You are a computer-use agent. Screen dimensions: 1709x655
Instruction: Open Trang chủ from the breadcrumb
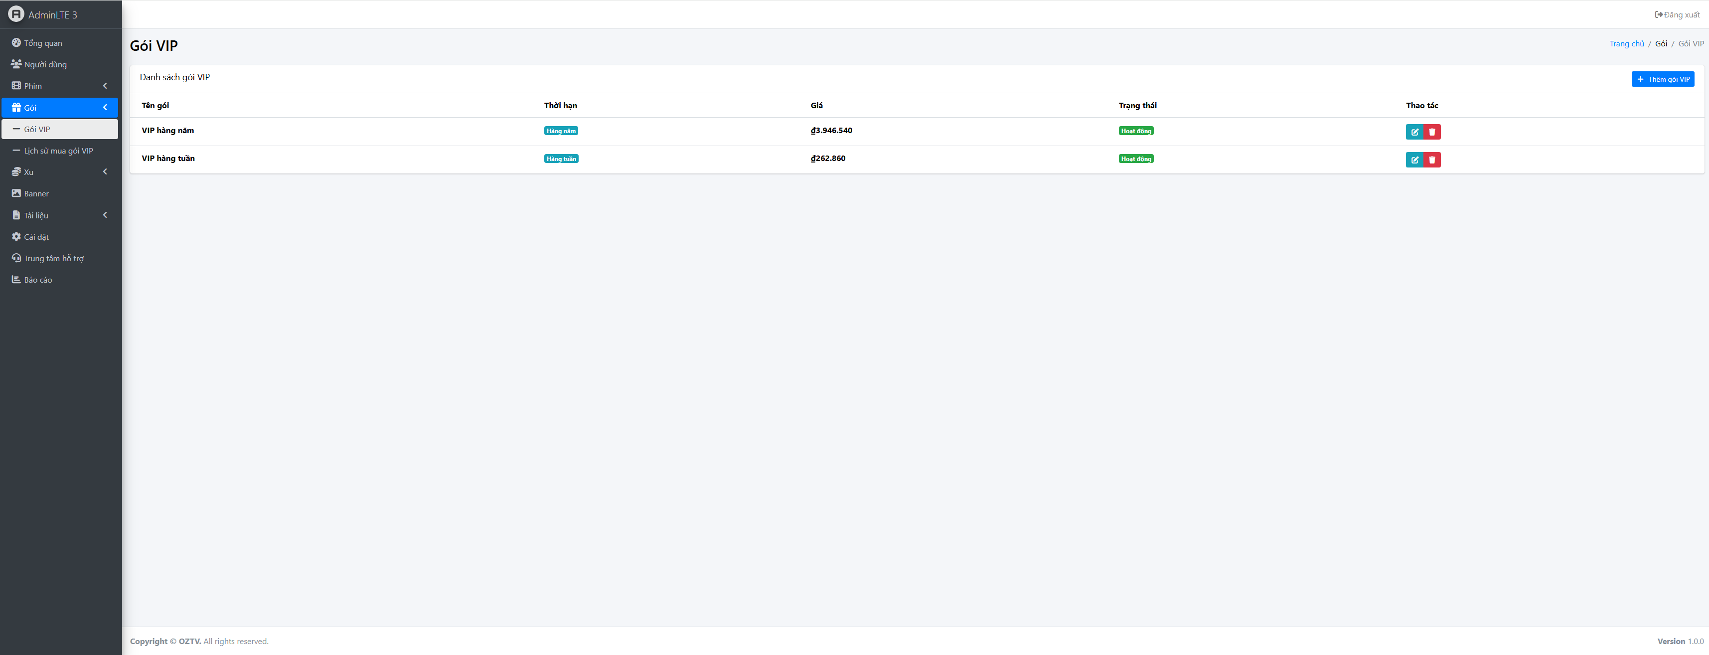(x=1627, y=43)
